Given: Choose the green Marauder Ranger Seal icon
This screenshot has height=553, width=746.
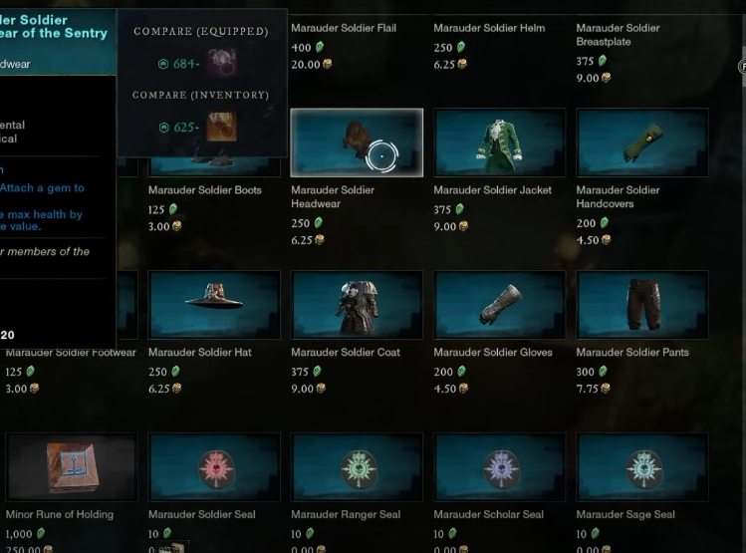Looking at the screenshot, I should pyautogui.click(x=357, y=467).
